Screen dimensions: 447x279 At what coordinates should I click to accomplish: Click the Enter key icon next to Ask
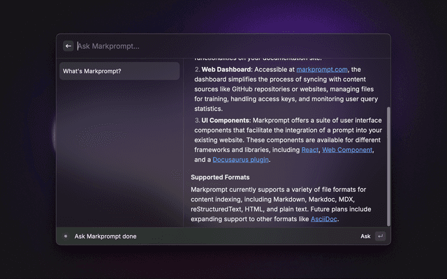[x=380, y=236]
